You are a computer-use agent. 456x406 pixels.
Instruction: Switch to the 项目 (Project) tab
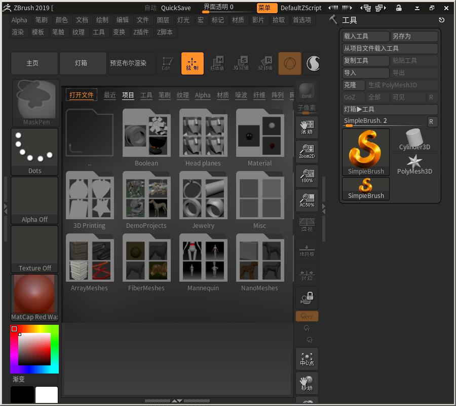(x=128, y=95)
